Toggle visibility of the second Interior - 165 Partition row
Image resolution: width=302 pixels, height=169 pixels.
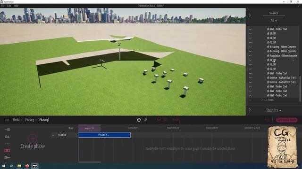pyautogui.click(x=251, y=82)
